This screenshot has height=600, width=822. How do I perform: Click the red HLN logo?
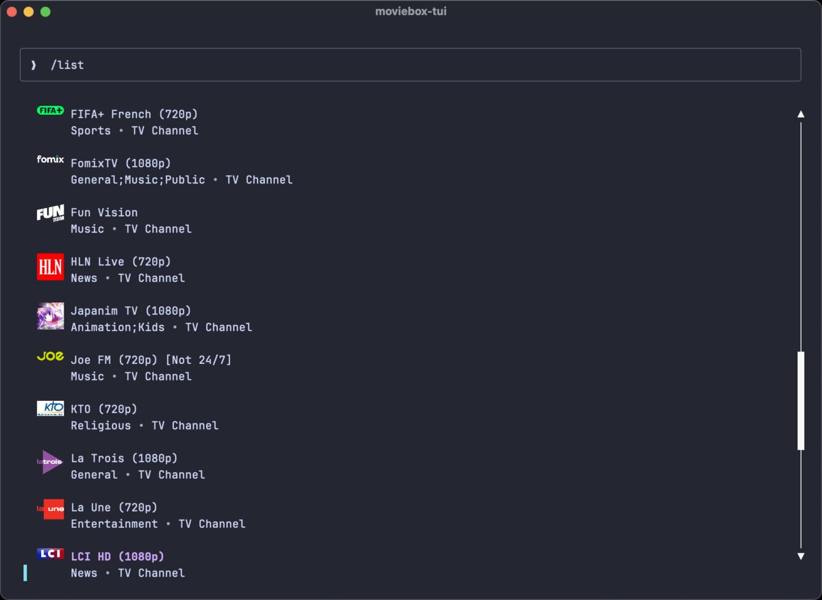[x=50, y=267]
